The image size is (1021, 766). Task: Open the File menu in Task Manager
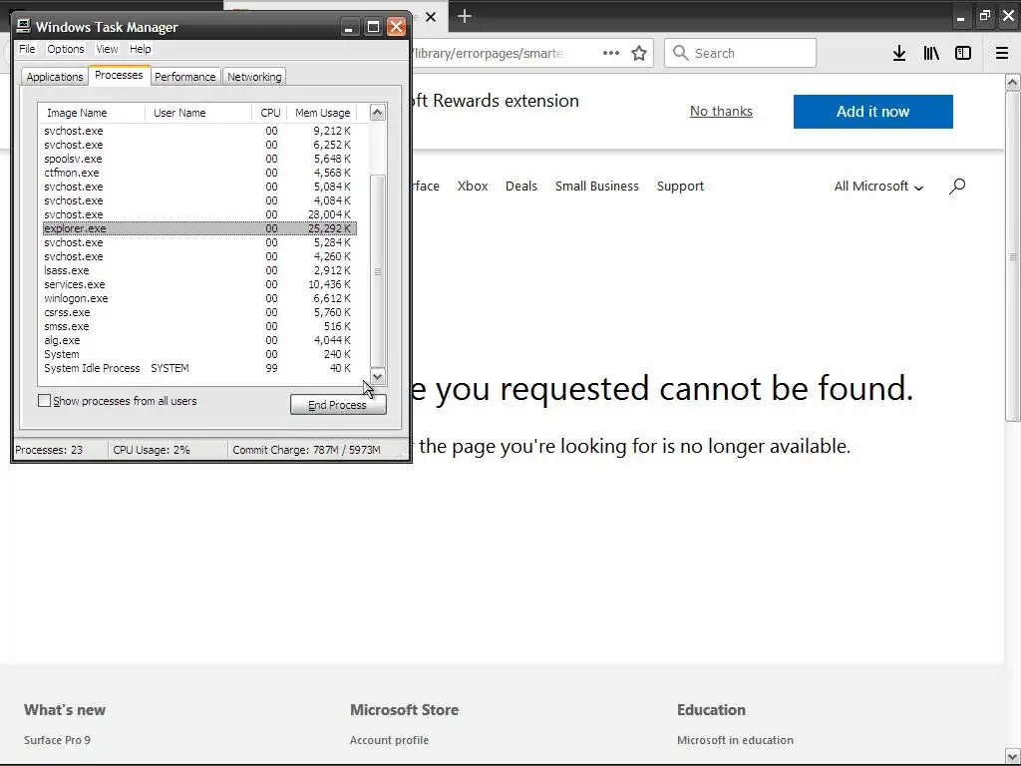coord(27,49)
